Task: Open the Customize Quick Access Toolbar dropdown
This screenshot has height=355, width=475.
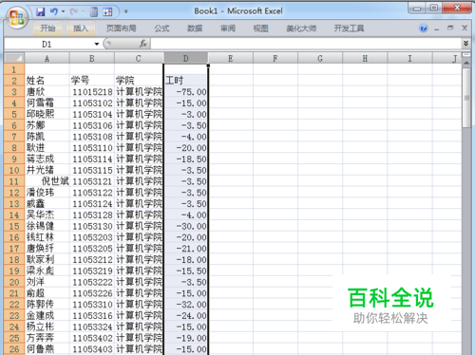Action: 126,11
